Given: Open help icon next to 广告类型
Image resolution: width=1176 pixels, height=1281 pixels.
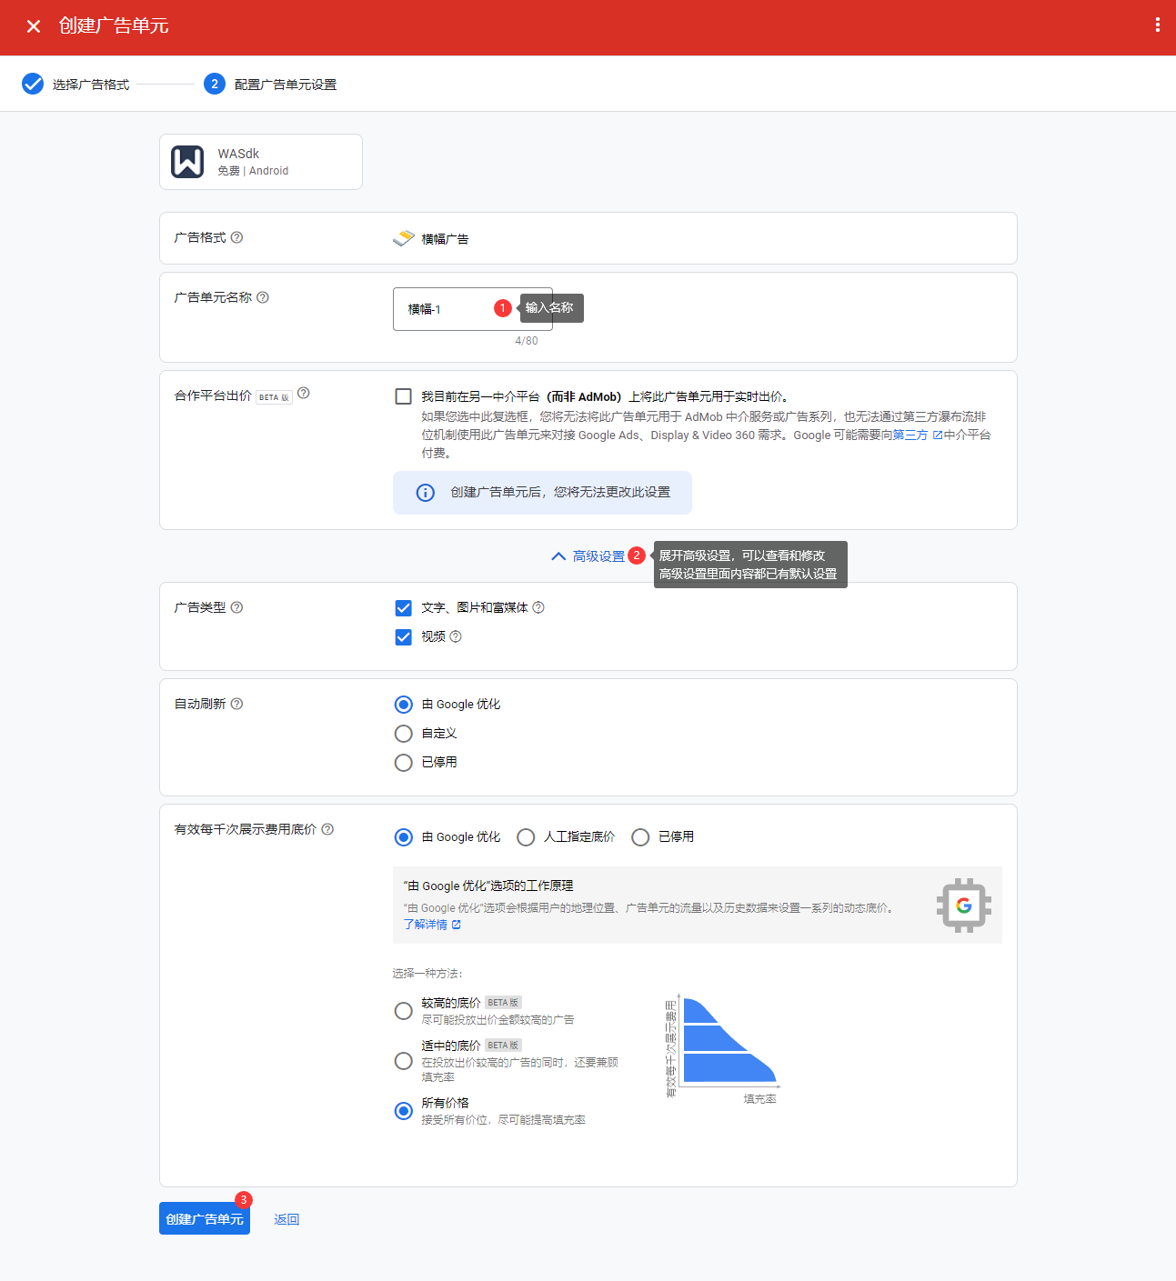Looking at the screenshot, I should (x=236, y=607).
